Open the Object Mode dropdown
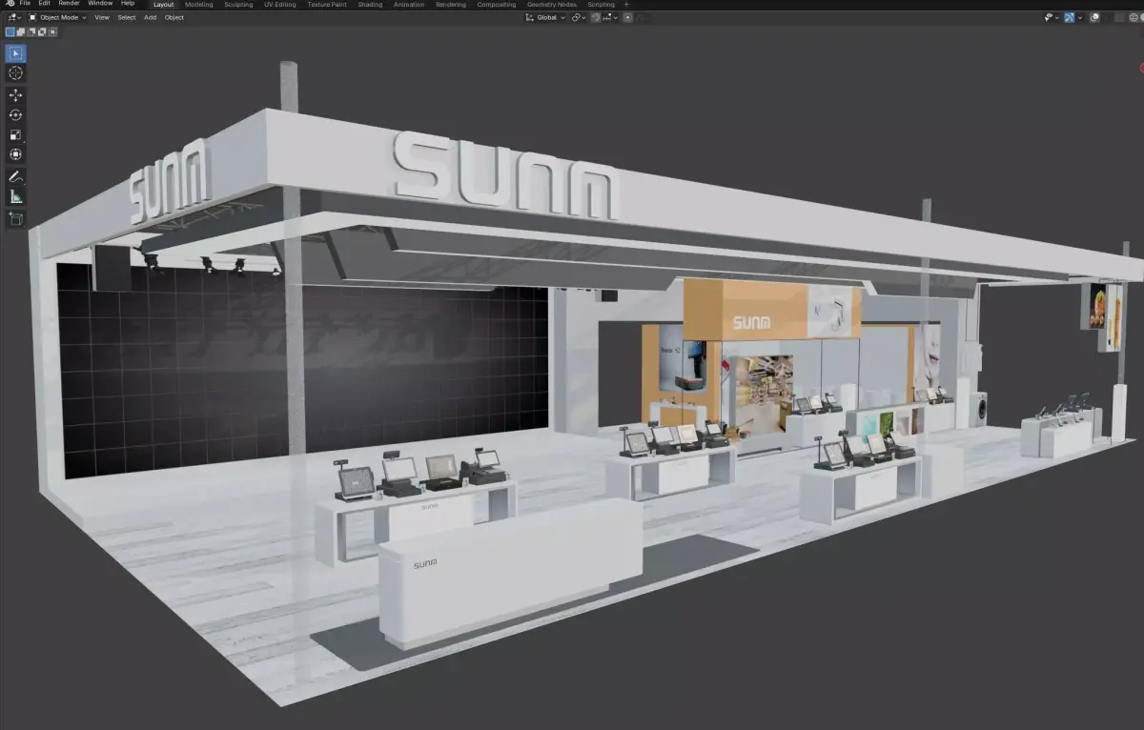Image resolution: width=1144 pixels, height=730 pixels. click(x=57, y=17)
